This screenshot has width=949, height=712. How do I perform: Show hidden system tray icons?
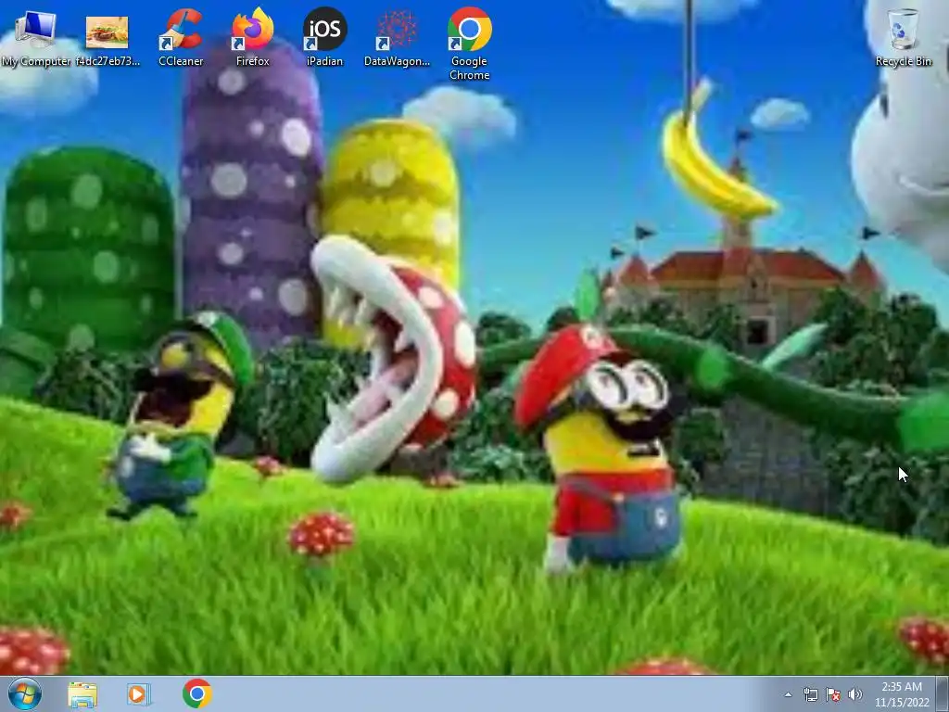[788, 694]
